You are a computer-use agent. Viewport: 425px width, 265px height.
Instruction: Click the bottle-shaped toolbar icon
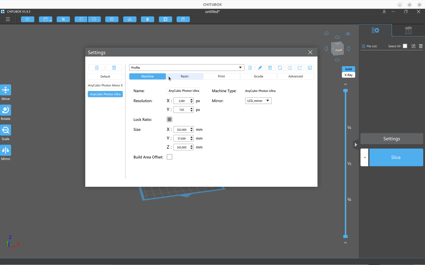point(147,19)
